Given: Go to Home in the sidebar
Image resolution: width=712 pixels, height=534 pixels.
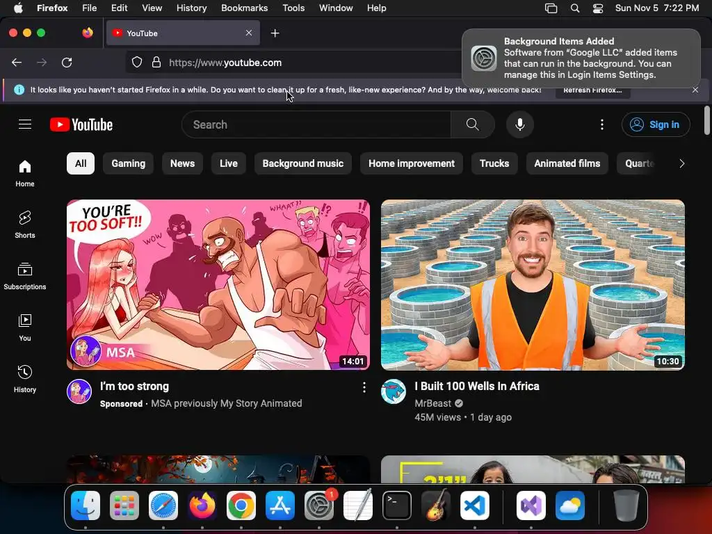Looking at the screenshot, I should [x=25, y=173].
